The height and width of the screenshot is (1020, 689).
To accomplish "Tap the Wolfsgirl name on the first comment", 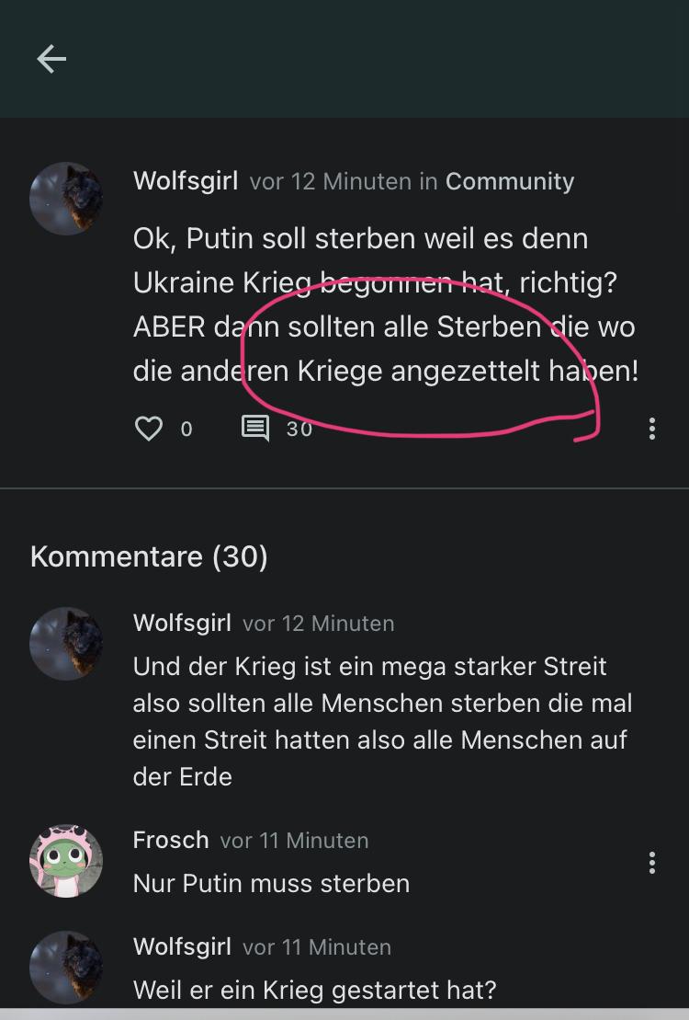I will (x=182, y=623).
